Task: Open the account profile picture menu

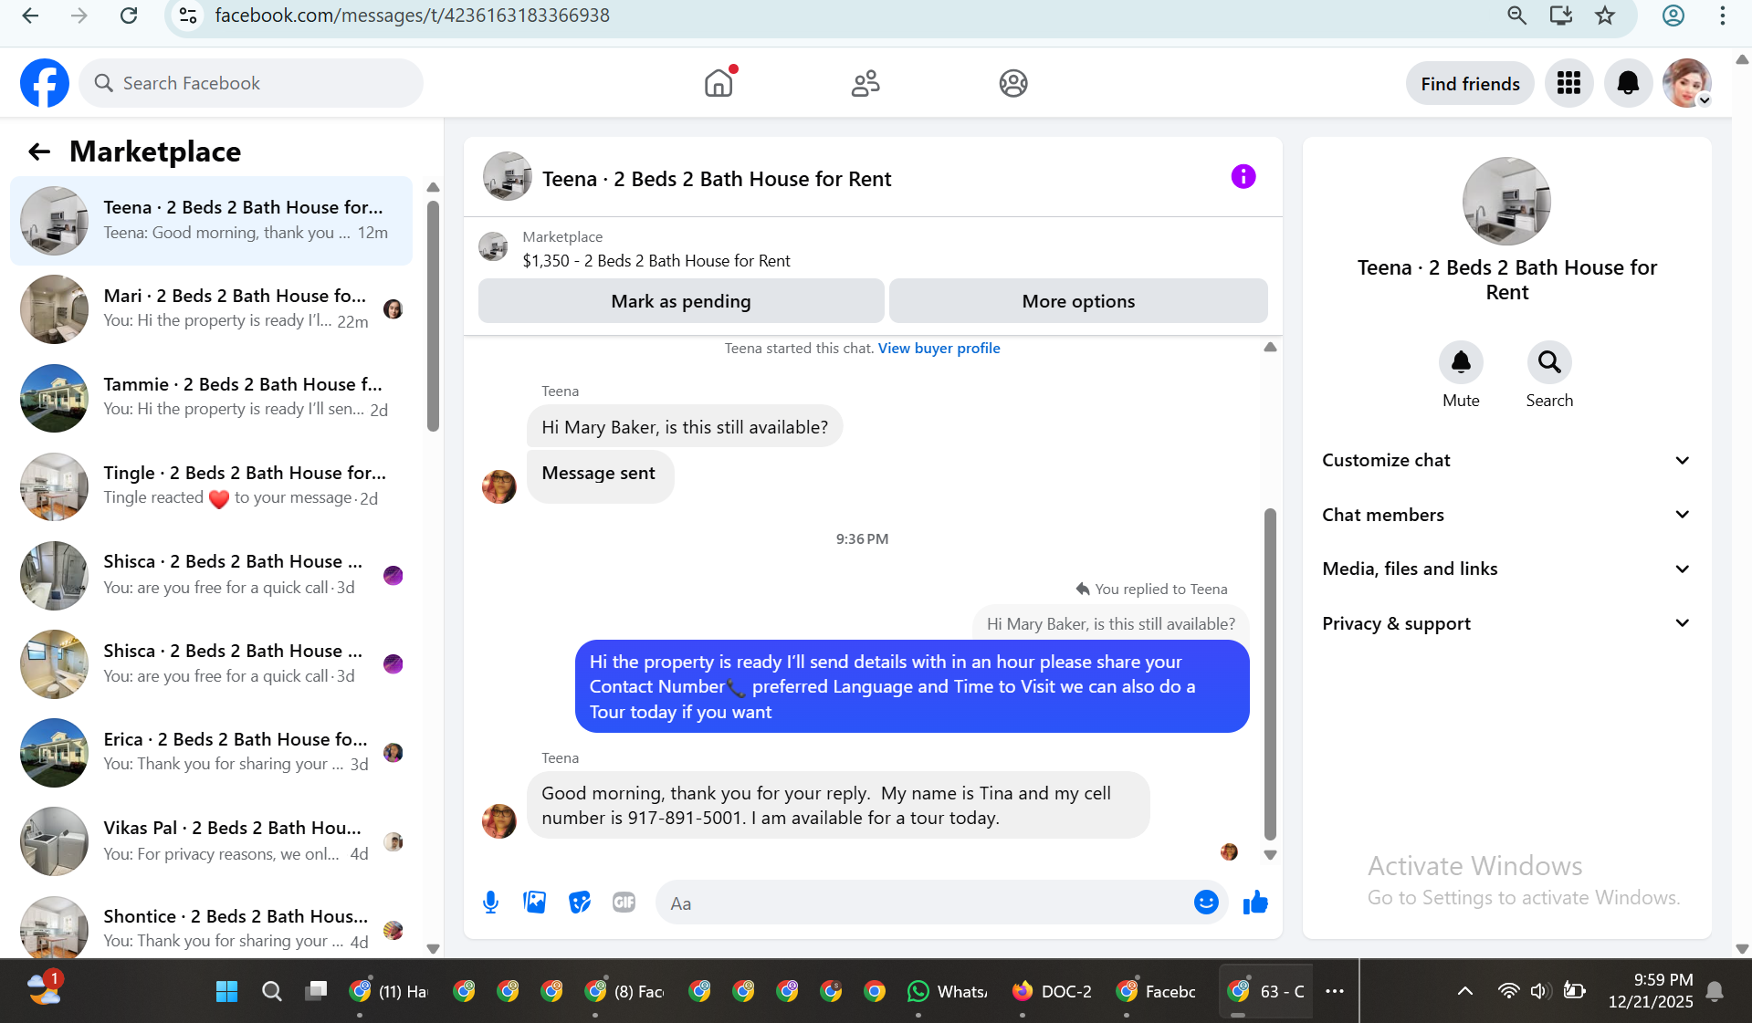Action: pos(1686,83)
